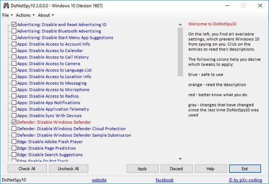Open the File menu dropdown

tap(7, 15)
